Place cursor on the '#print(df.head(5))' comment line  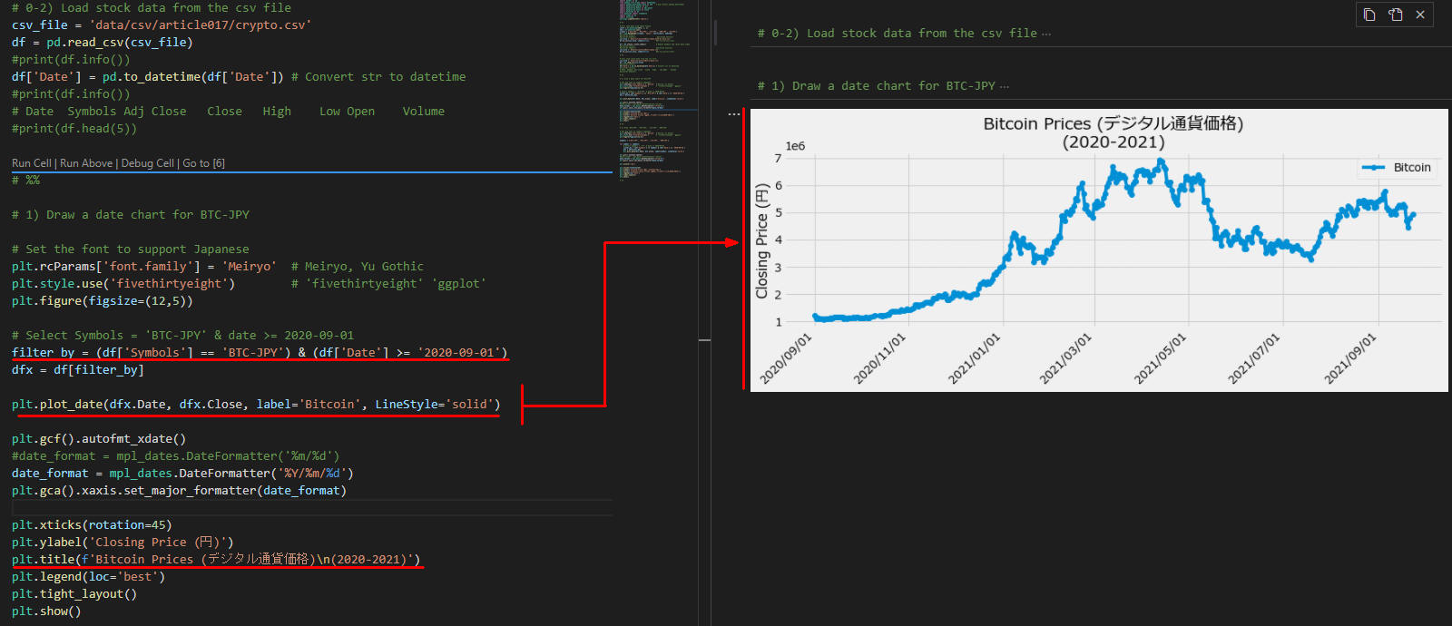tap(74, 129)
